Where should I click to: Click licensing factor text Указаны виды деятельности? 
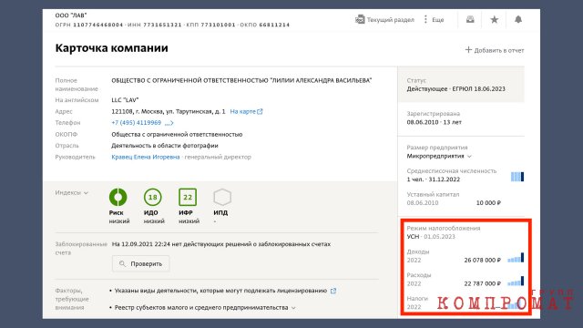(220, 291)
